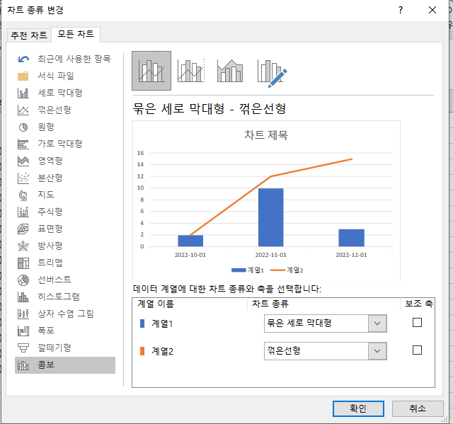Click the 계열1 blue color marker
Screen dimensions: 453x424
142,323
